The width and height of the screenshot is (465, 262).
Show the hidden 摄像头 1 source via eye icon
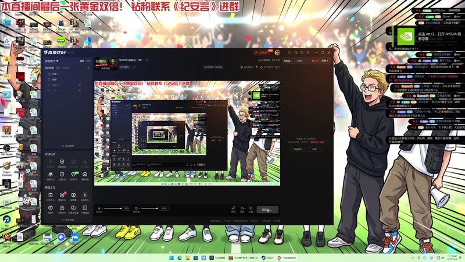tap(80, 85)
